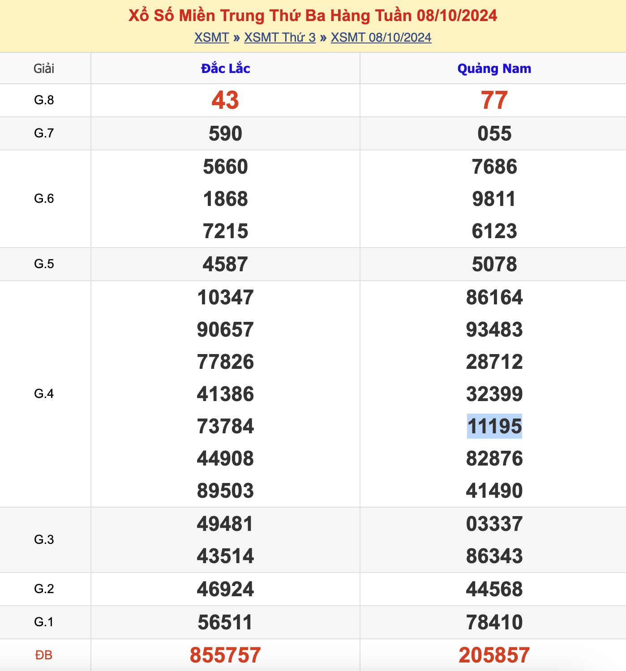The width and height of the screenshot is (626, 671).
Task: Select the number 46924
Action: [225, 589]
